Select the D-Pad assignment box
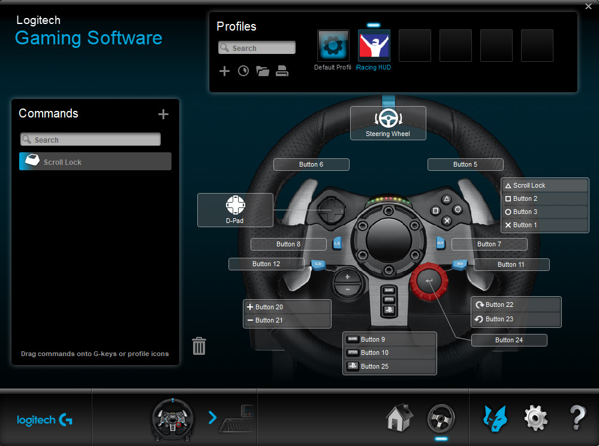This screenshot has height=446, width=599. [x=235, y=210]
